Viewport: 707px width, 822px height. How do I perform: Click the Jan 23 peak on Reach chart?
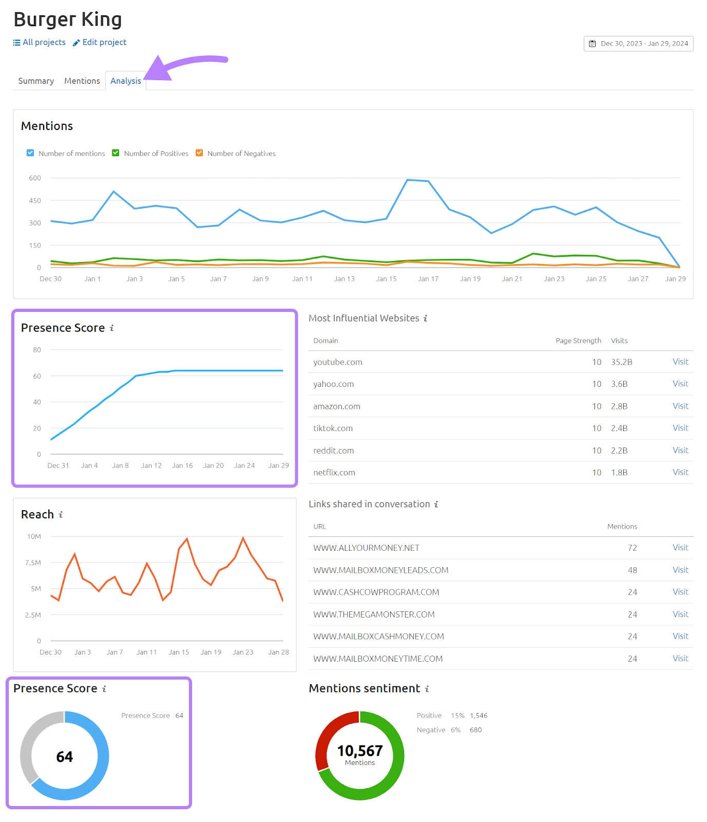click(x=243, y=538)
